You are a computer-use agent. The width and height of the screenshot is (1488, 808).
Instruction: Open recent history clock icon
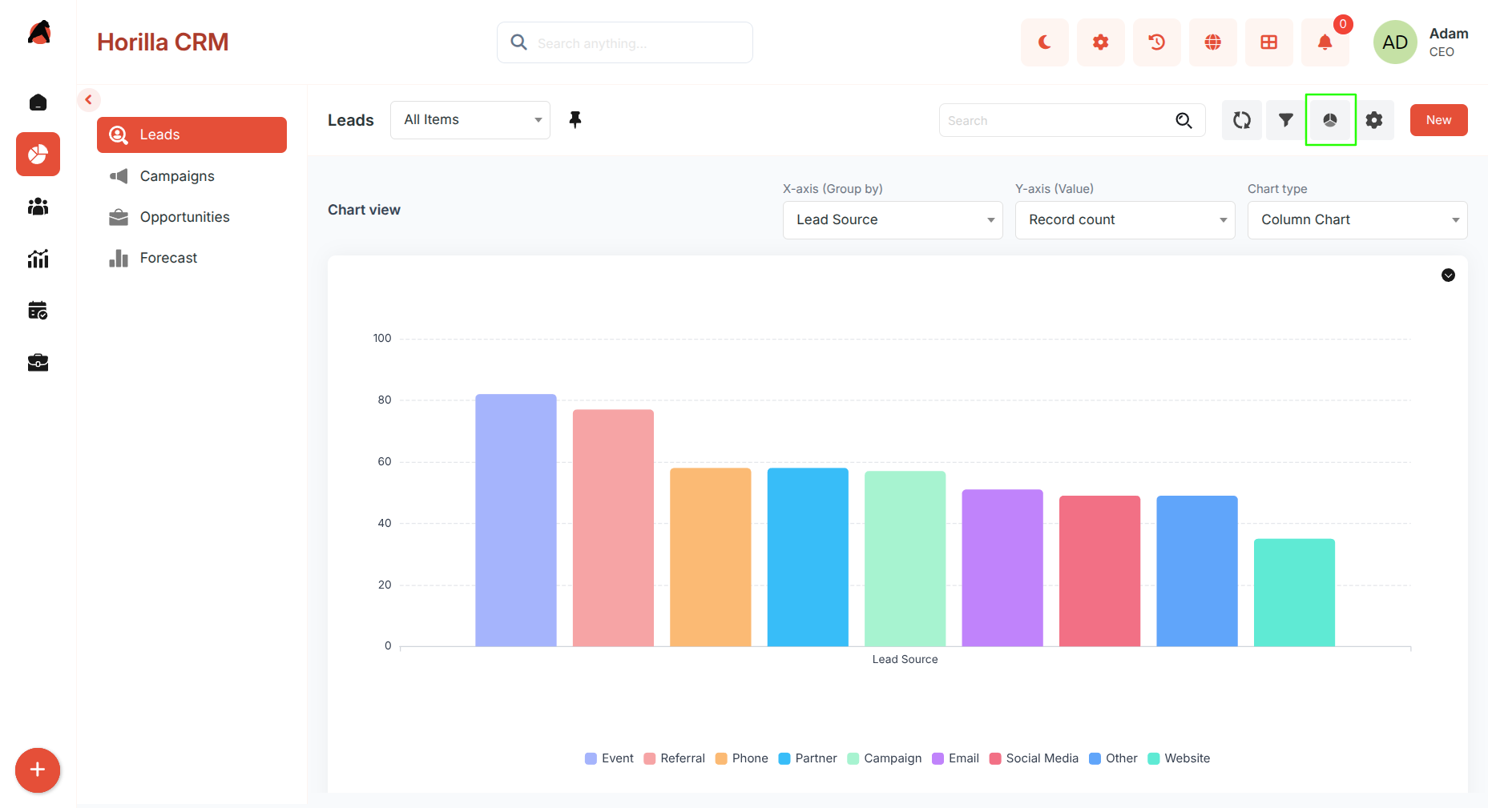1156,42
